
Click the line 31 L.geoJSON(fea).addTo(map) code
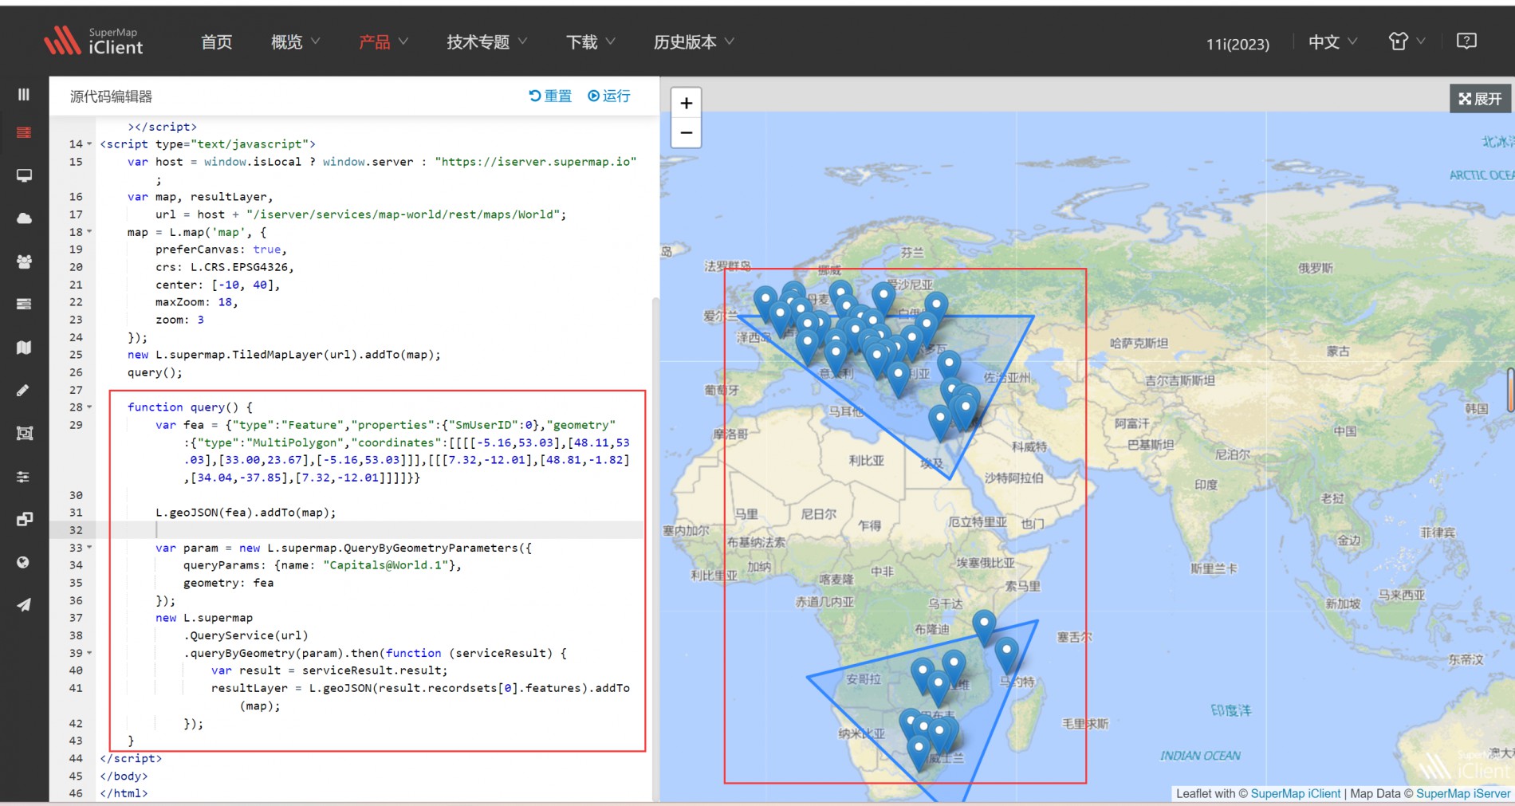[x=246, y=513]
